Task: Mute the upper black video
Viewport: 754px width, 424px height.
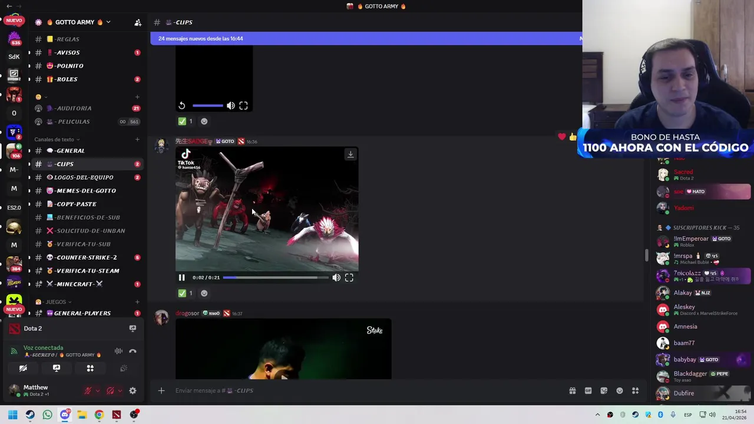Action: [x=231, y=105]
